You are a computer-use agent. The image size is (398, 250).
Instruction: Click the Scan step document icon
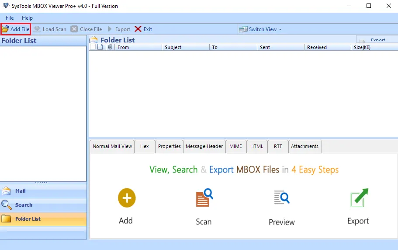[204, 197]
